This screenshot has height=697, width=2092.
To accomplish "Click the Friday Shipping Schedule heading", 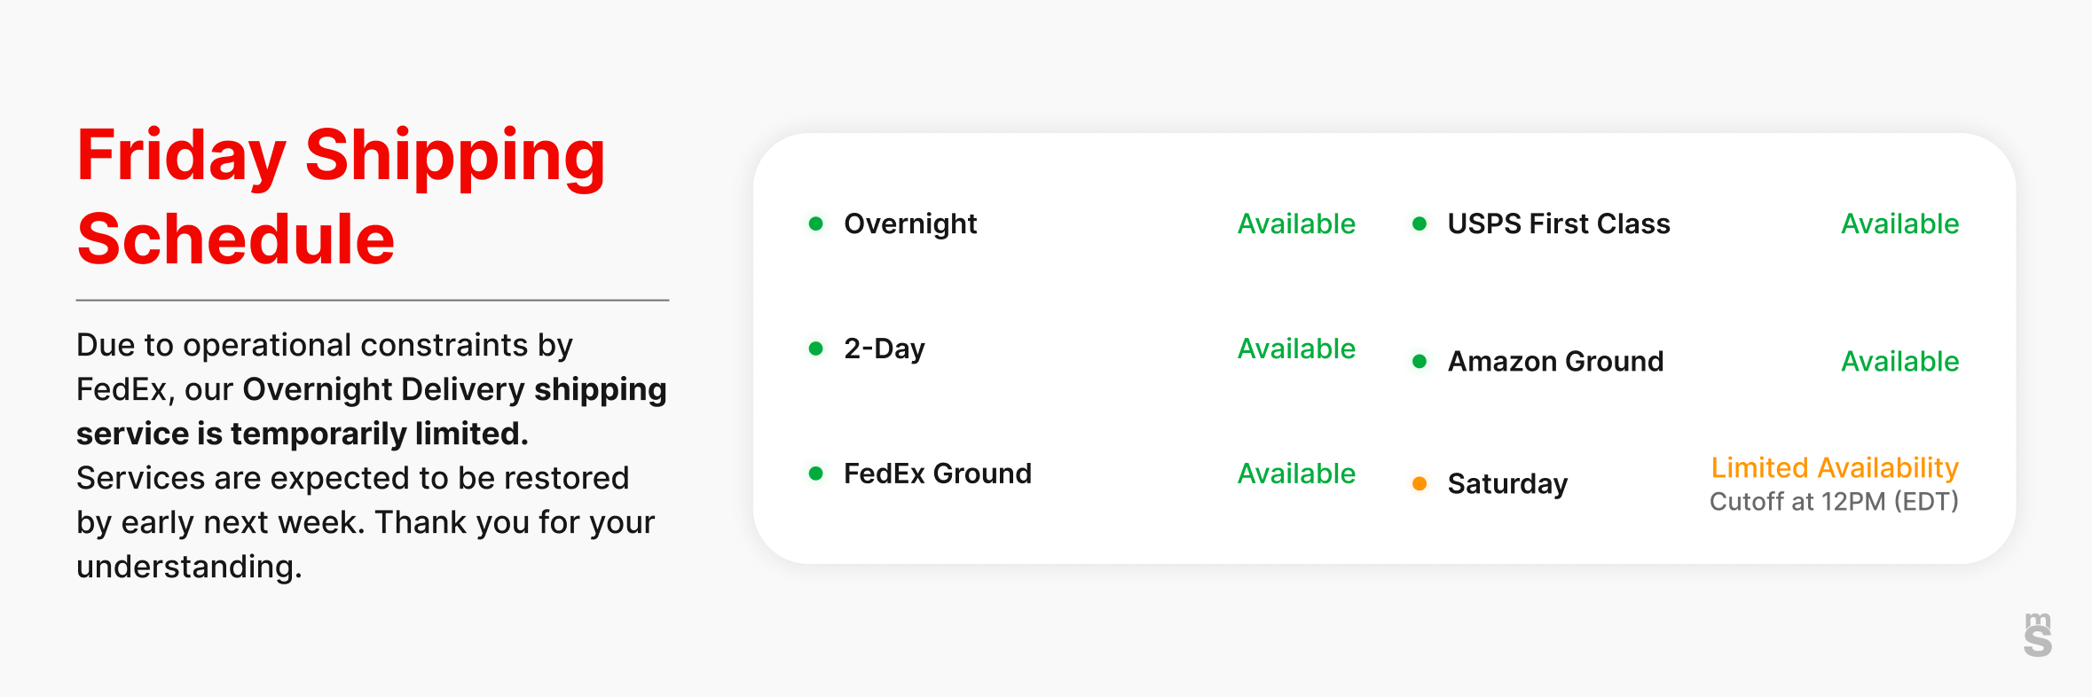I will click(342, 196).
